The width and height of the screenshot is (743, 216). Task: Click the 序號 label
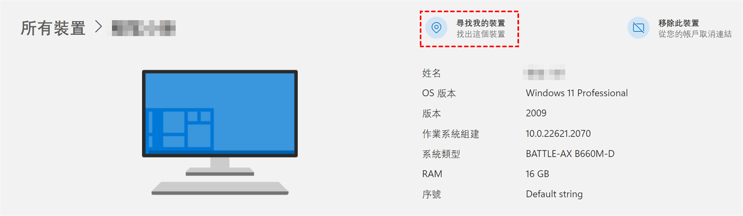pyautogui.click(x=431, y=194)
